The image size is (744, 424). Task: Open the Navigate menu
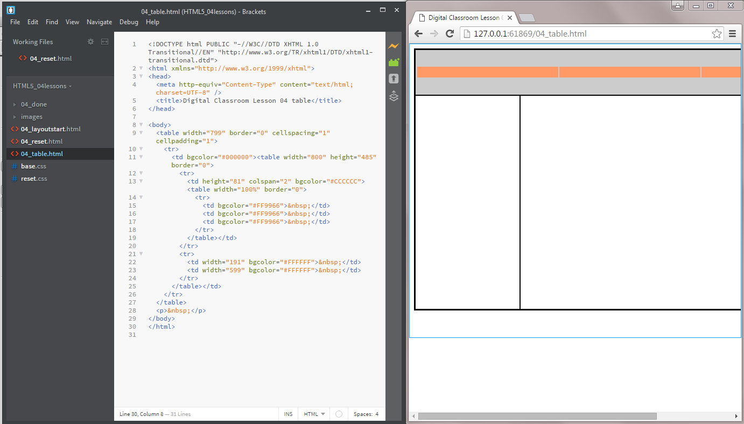pyautogui.click(x=99, y=22)
